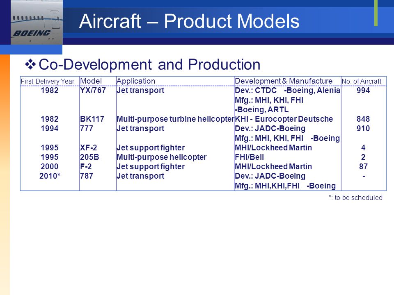This screenshot has height=295, width=394.
Task: Click the '2010*' delivery year cell
Action: click(50, 176)
